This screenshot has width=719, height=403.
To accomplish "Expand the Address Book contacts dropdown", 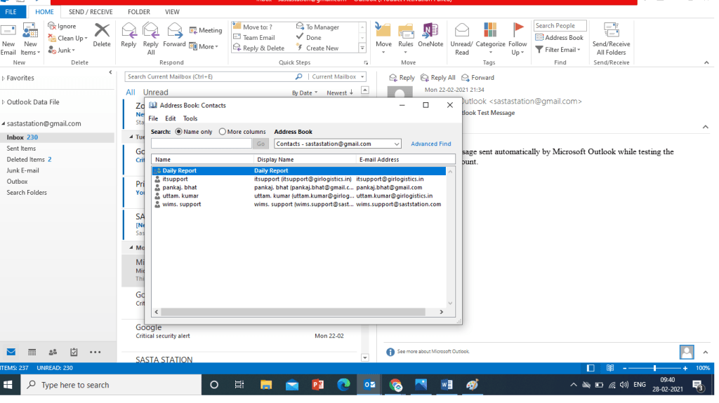I will tap(397, 144).
